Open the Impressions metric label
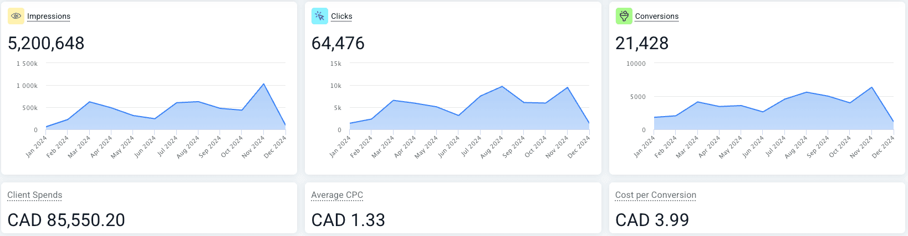Screen dimensions: 908x236 click(x=49, y=16)
